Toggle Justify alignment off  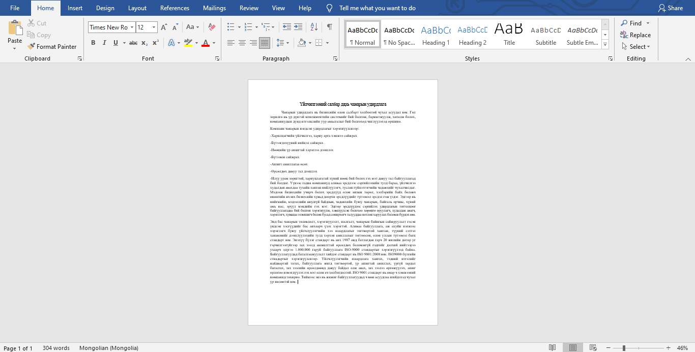click(264, 43)
